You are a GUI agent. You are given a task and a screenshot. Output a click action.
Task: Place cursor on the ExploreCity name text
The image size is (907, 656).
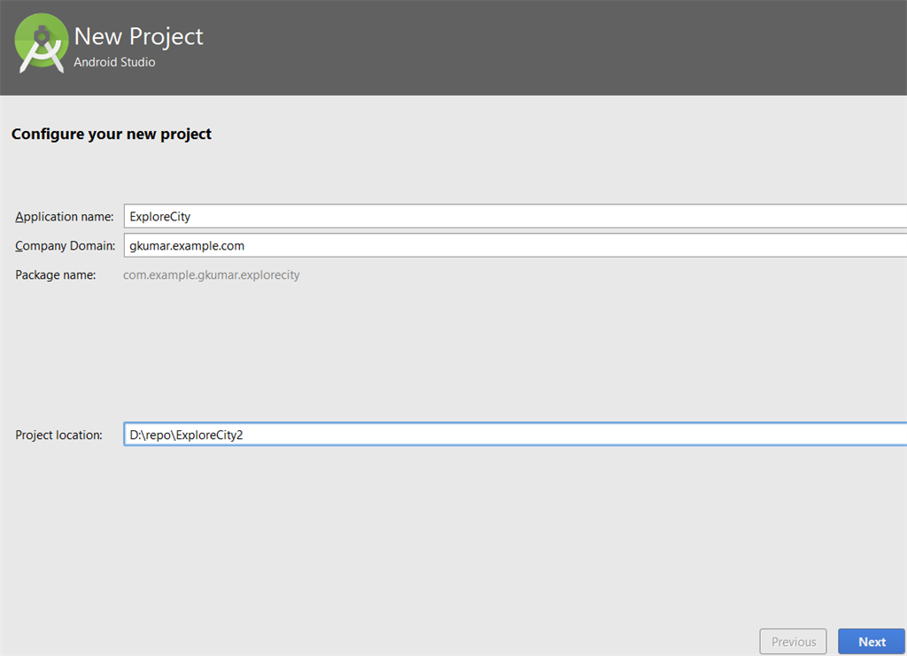[159, 216]
